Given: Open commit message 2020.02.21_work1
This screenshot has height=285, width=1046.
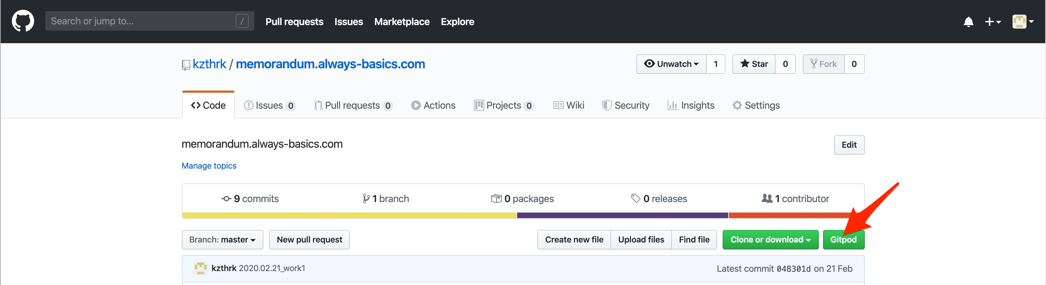Looking at the screenshot, I should click(x=272, y=268).
